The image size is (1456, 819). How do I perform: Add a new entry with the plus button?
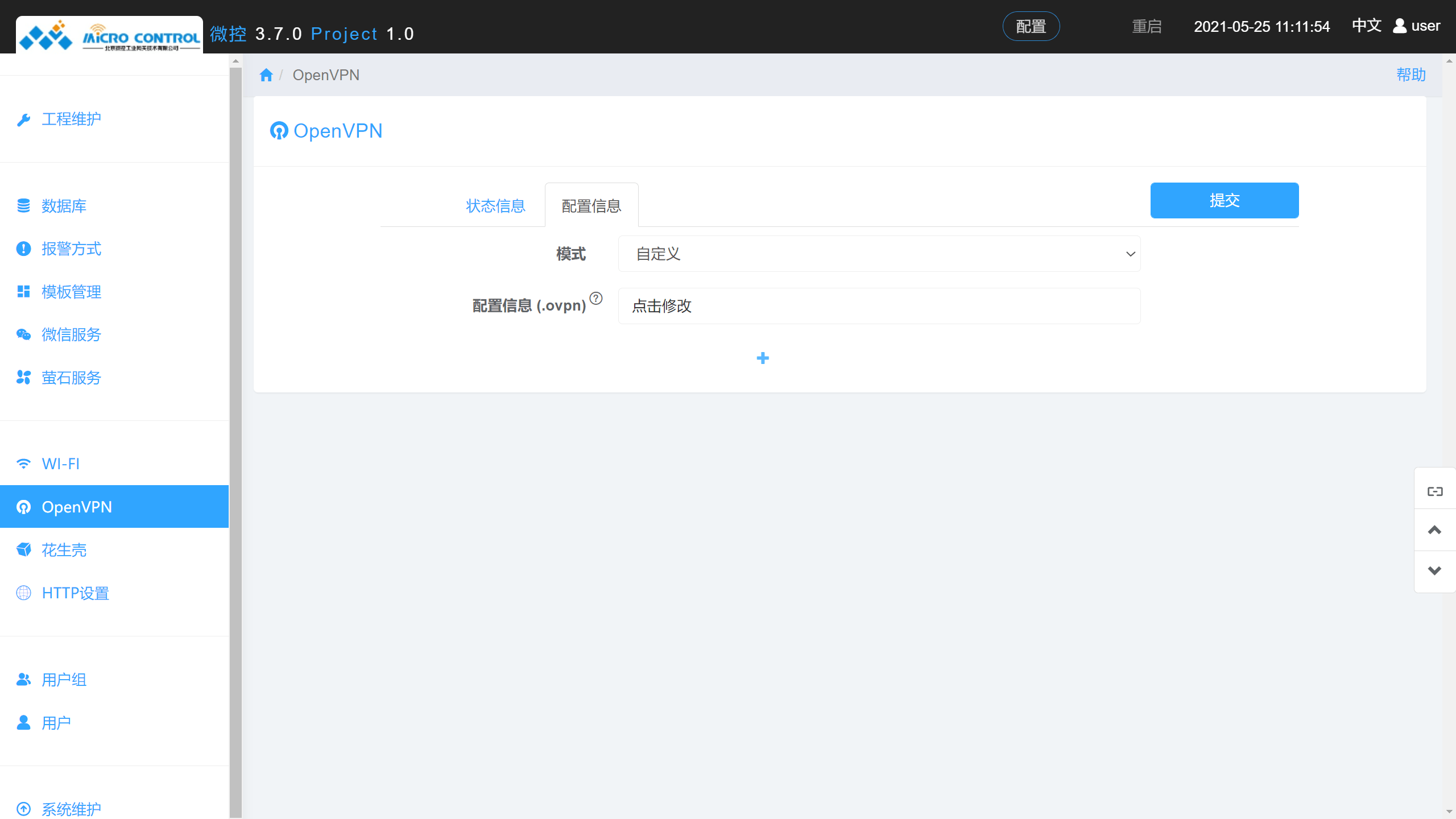tap(763, 358)
